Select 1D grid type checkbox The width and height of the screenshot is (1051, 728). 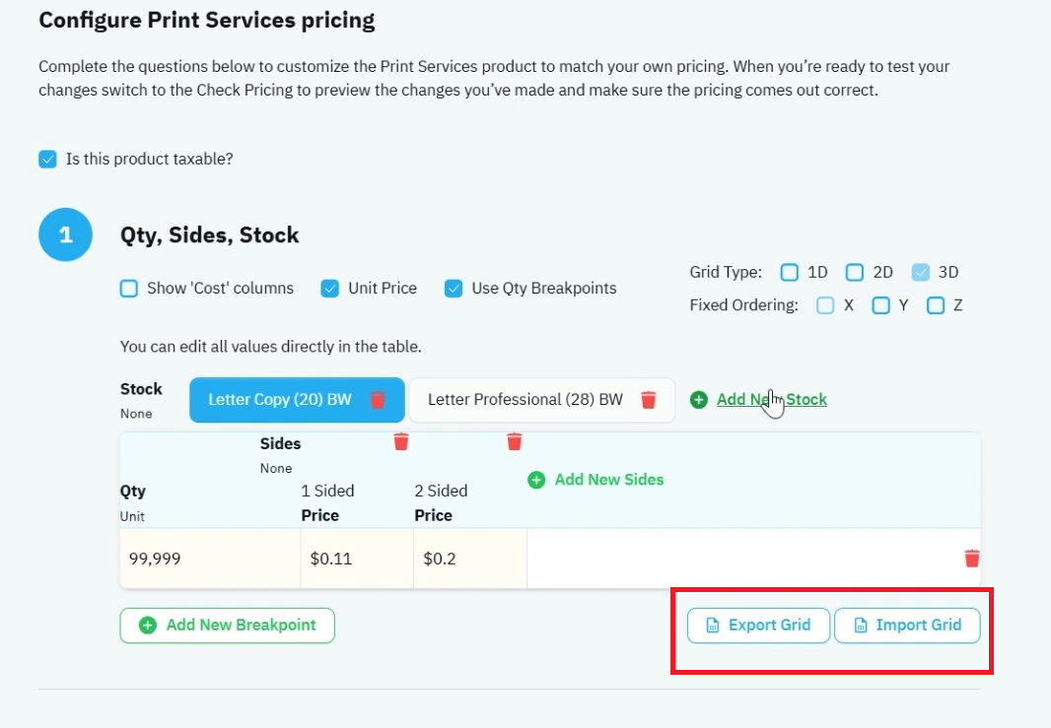click(x=790, y=273)
